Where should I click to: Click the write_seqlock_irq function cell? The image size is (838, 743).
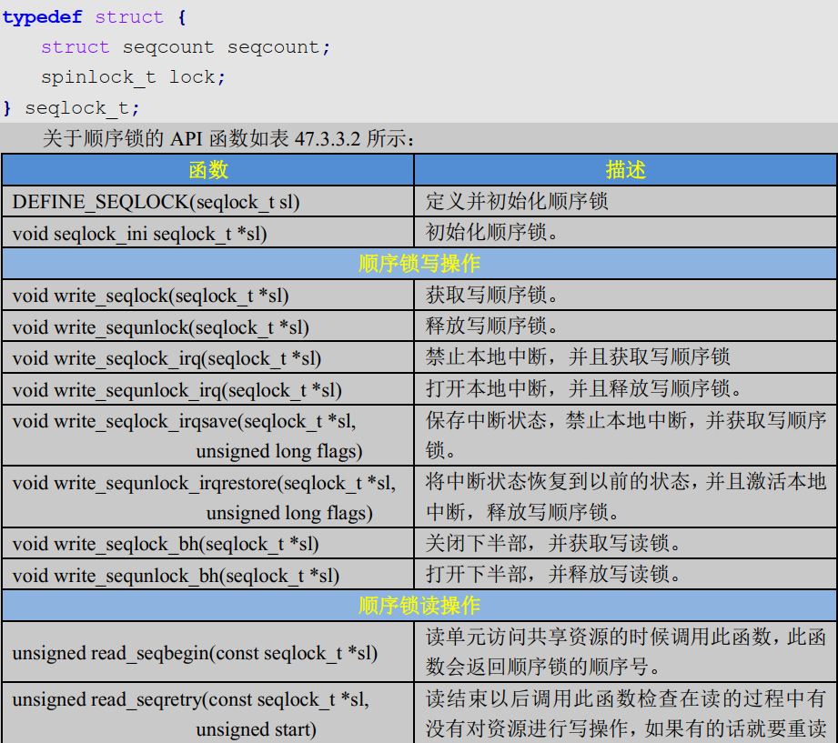click(167, 358)
